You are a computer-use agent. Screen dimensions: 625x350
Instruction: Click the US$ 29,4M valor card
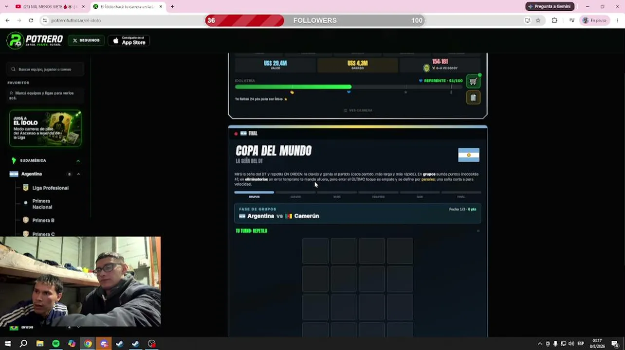[x=275, y=65]
